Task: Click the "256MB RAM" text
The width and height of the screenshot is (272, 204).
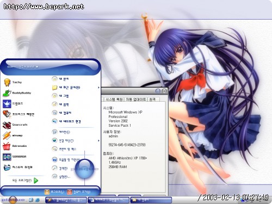Action: (x=118, y=167)
